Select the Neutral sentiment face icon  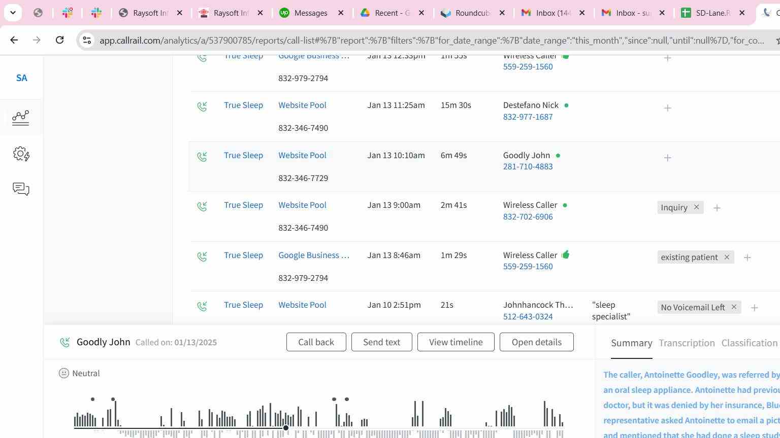pyautogui.click(x=64, y=373)
